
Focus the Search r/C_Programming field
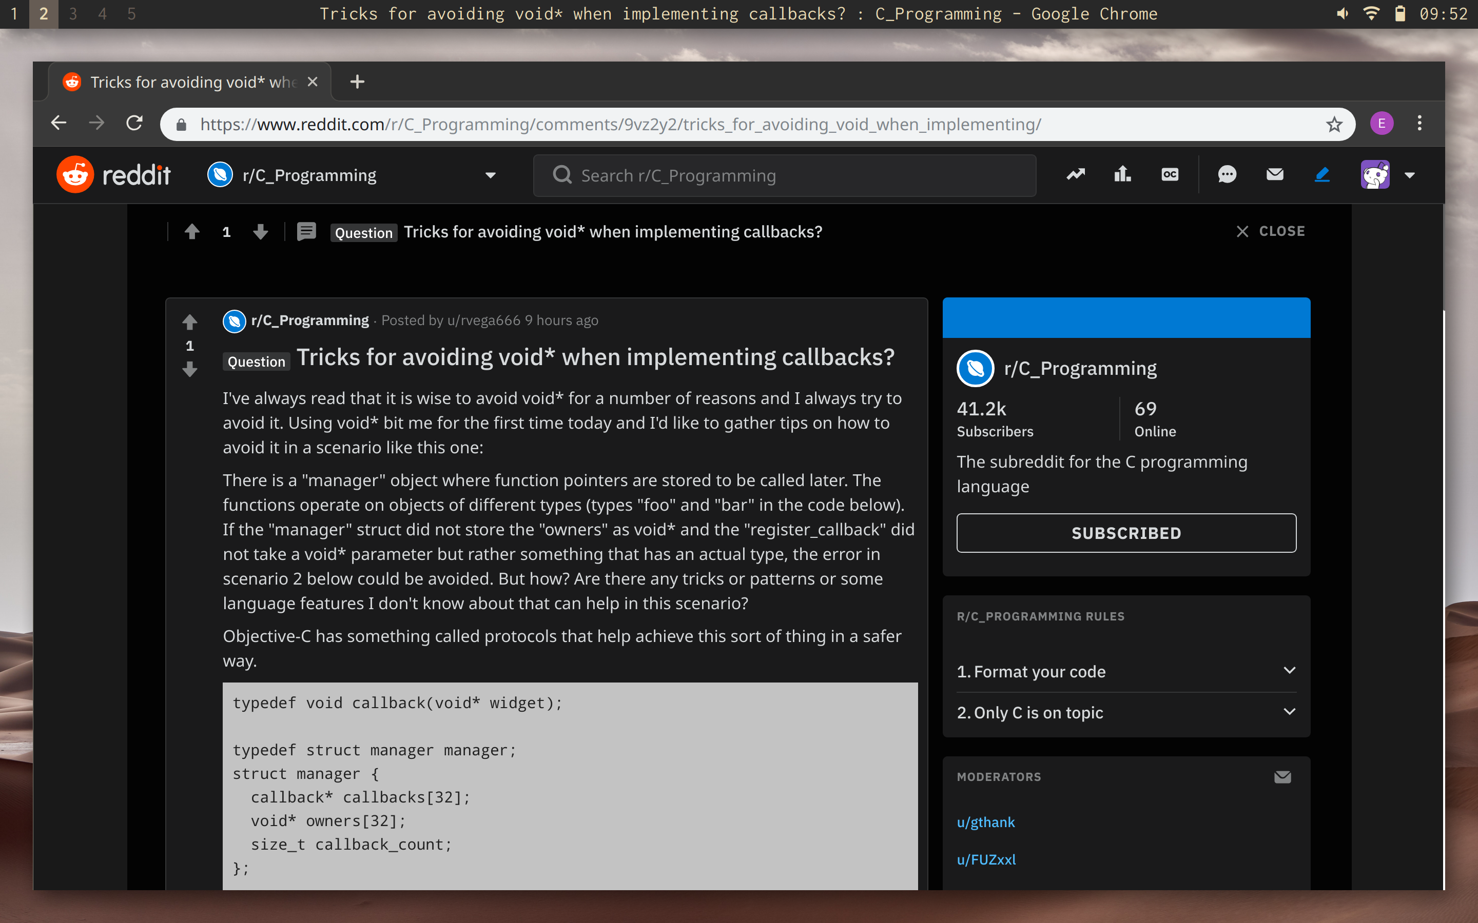784,176
